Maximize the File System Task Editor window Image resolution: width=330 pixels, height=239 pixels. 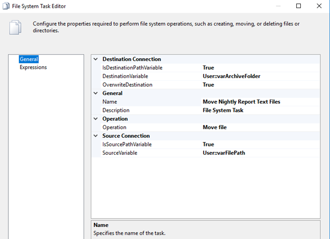click(x=299, y=6)
